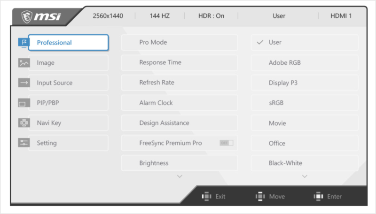Open the Input Source menu
Screen dimensions: 376x214
click(x=68, y=83)
